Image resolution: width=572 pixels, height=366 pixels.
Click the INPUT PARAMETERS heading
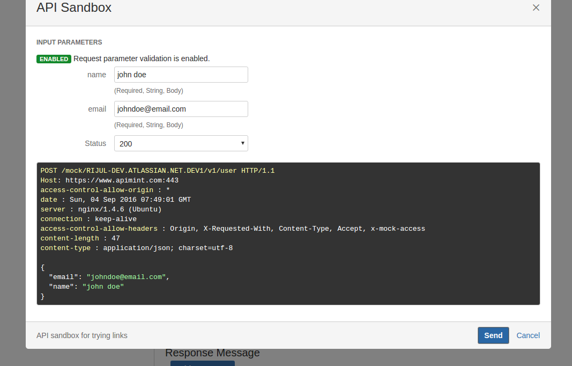click(x=69, y=42)
